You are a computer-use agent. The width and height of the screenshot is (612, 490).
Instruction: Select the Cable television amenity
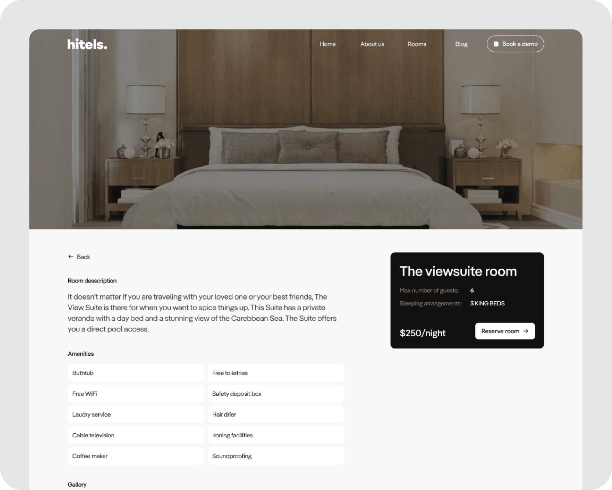(x=136, y=435)
